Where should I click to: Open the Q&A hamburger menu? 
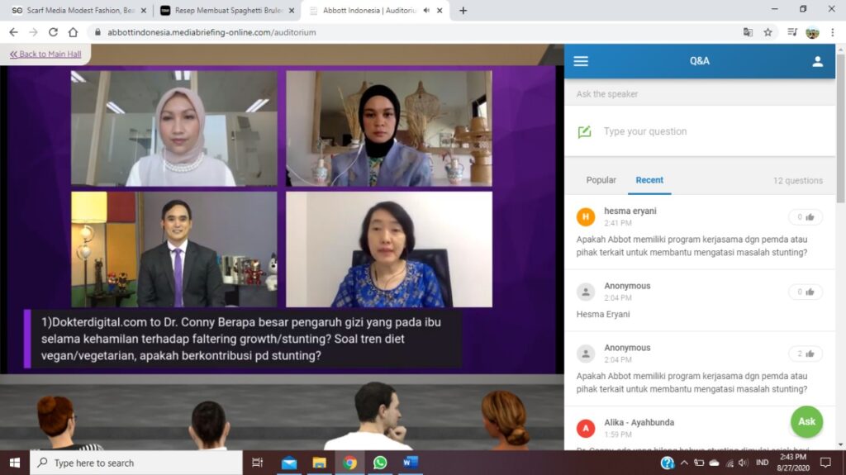581,61
